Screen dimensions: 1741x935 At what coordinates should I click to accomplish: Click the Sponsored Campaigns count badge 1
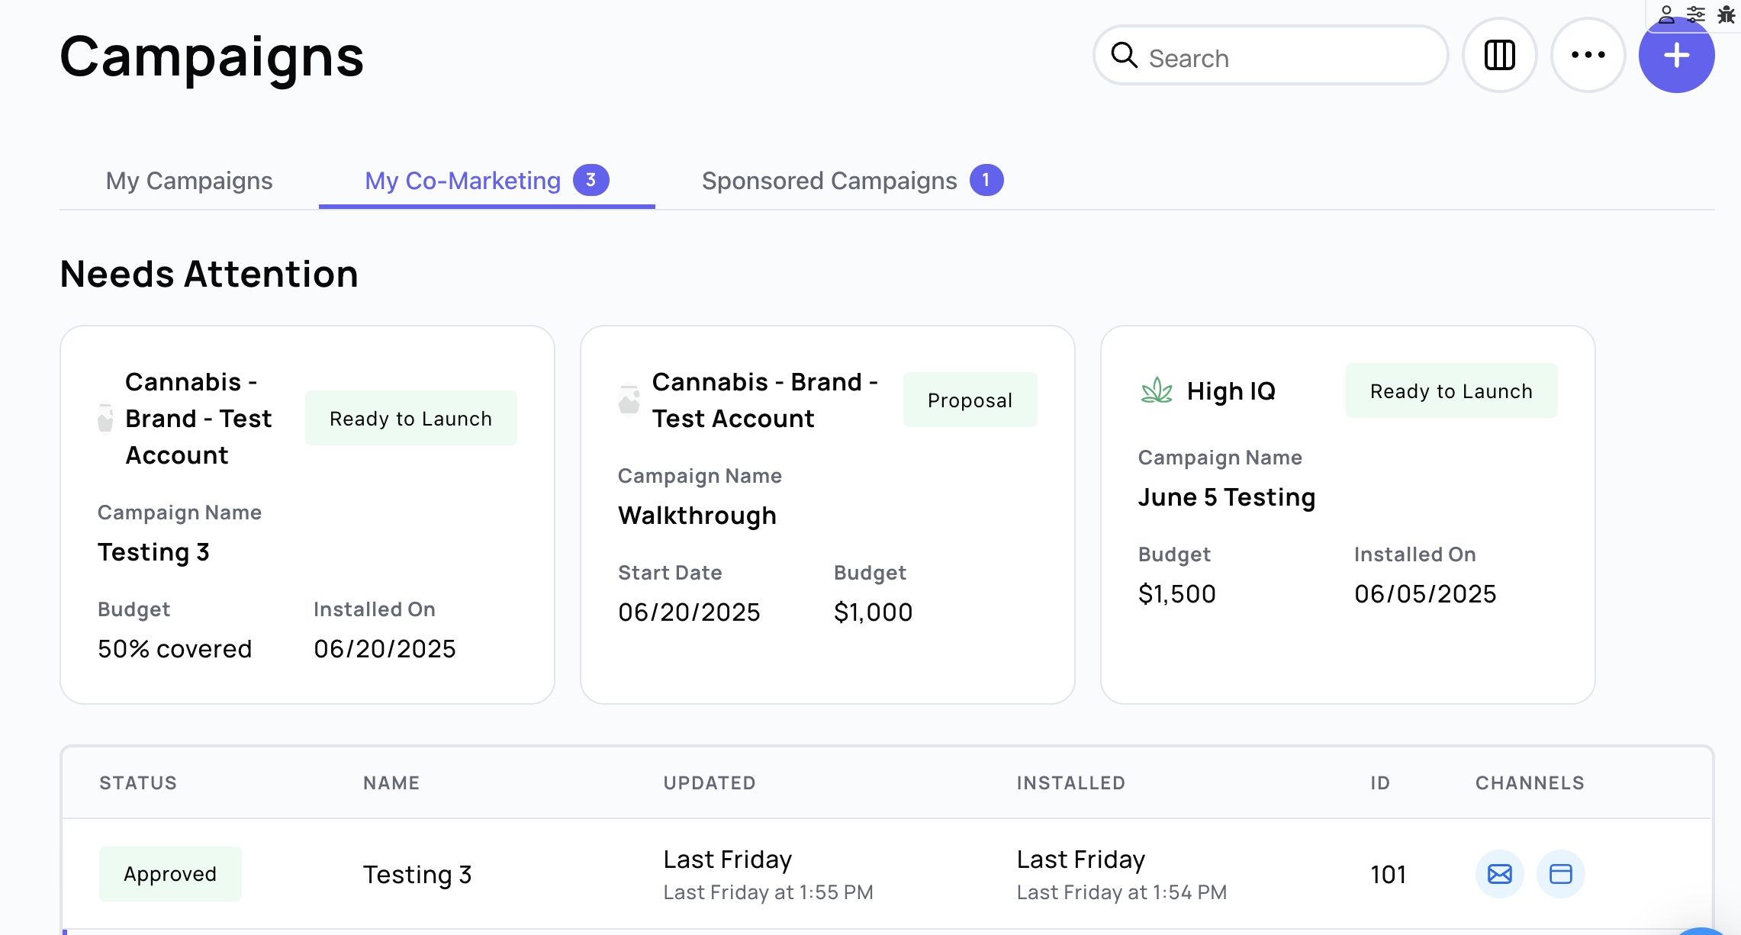click(986, 180)
